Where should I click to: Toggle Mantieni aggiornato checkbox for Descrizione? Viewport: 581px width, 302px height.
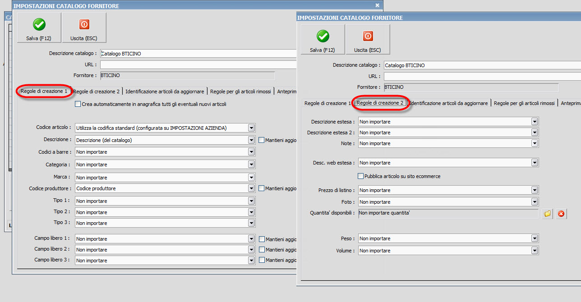point(262,140)
